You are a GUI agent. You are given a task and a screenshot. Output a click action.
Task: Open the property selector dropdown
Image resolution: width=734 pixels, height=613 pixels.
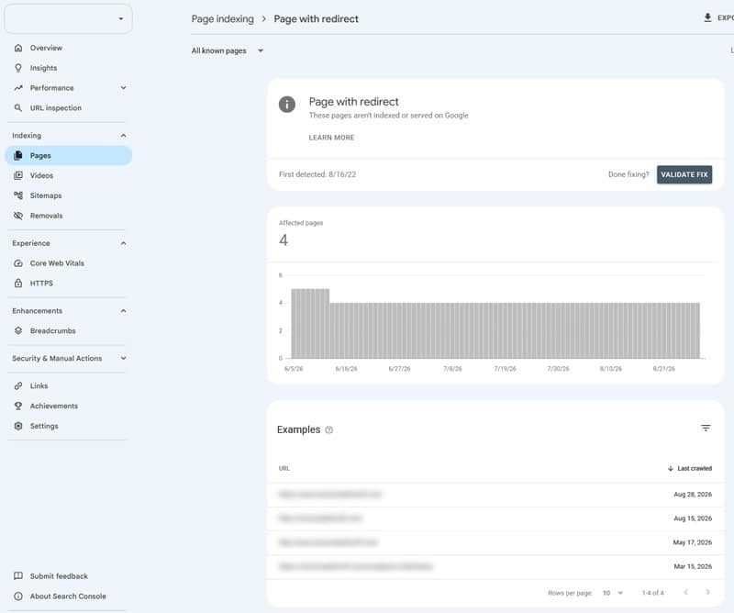coord(68,18)
